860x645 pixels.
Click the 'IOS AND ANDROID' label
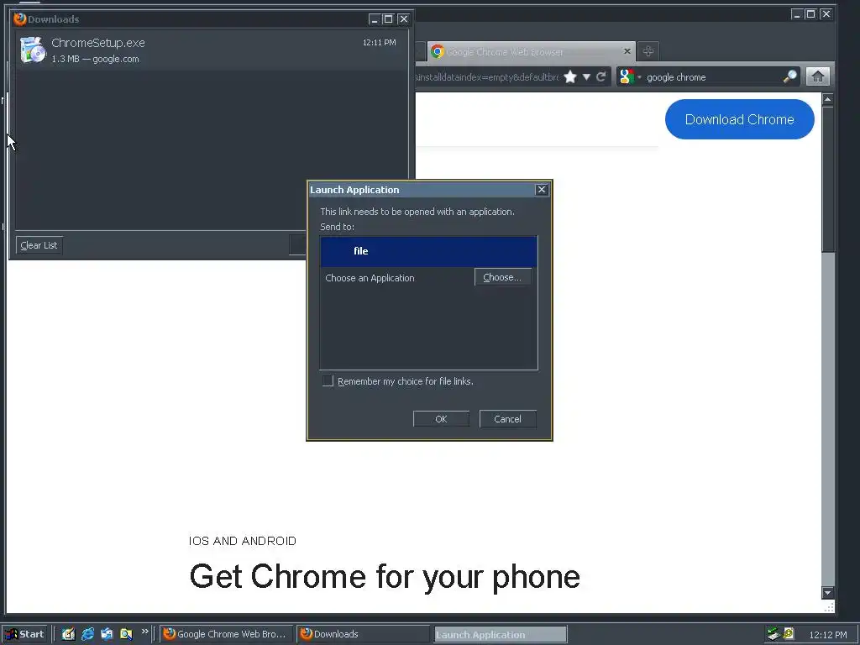tap(243, 541)
